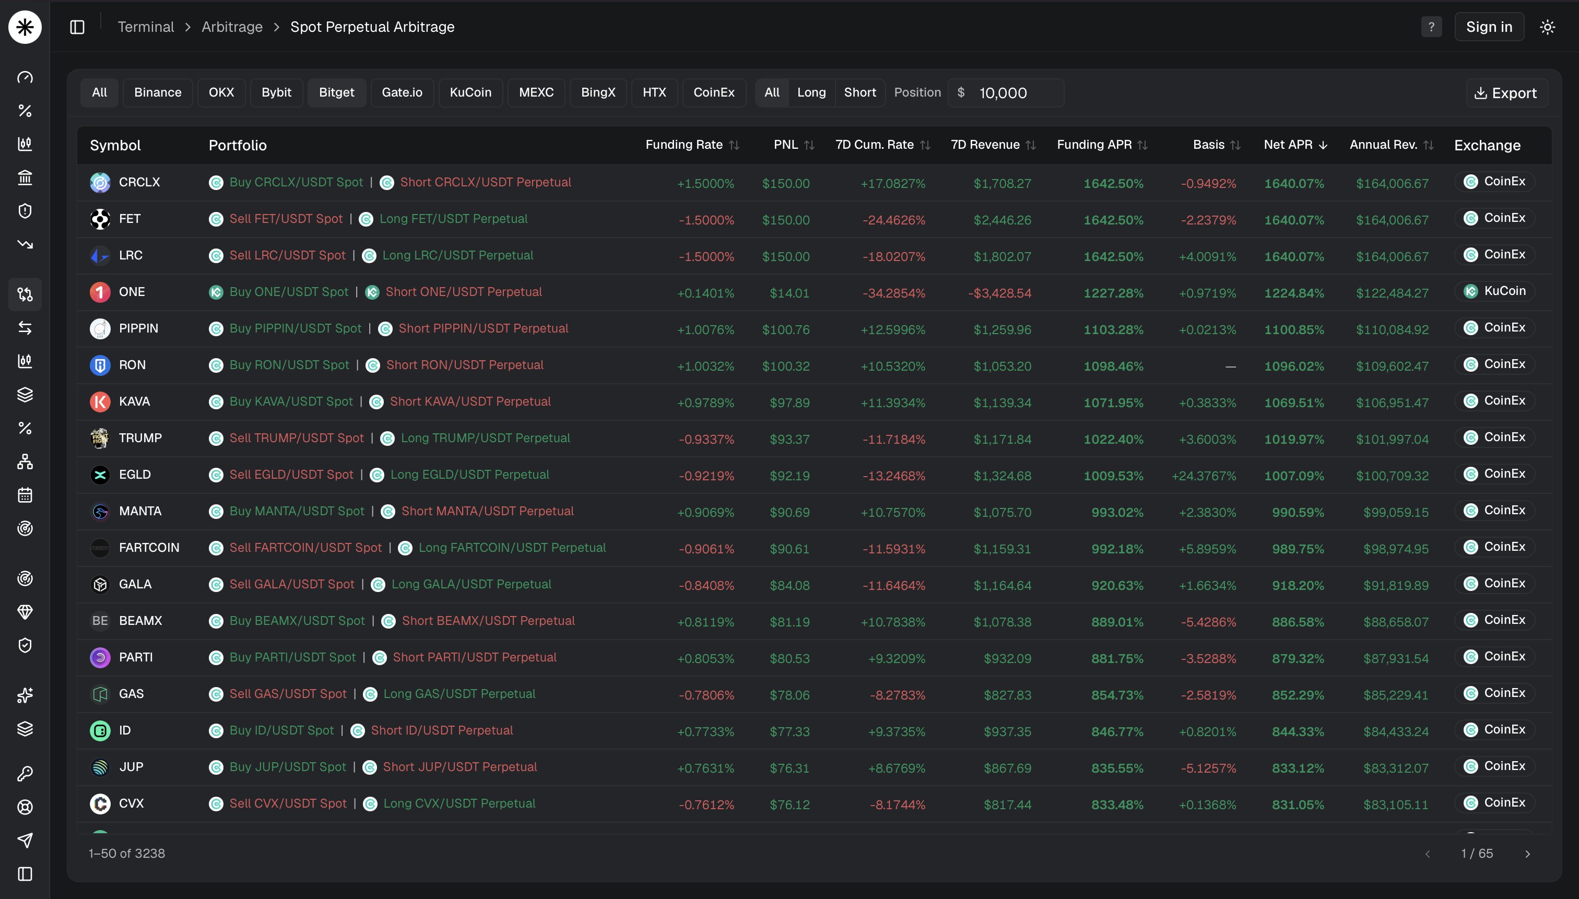Filter by MEXC exchange

(536, 92)
